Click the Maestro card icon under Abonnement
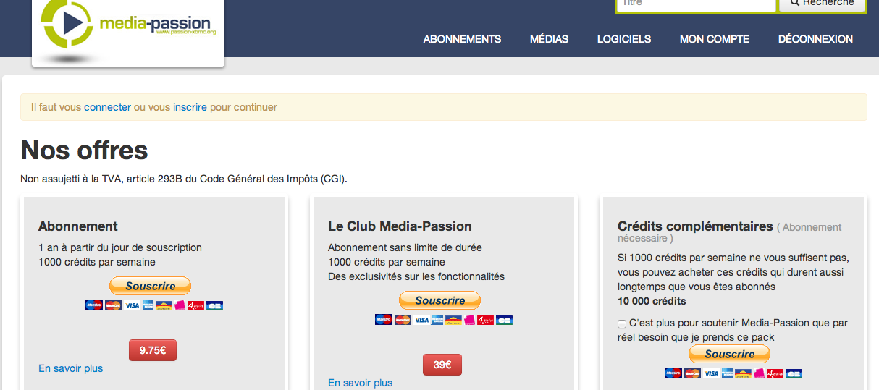 pyautogui.click(x=93, y=305)
